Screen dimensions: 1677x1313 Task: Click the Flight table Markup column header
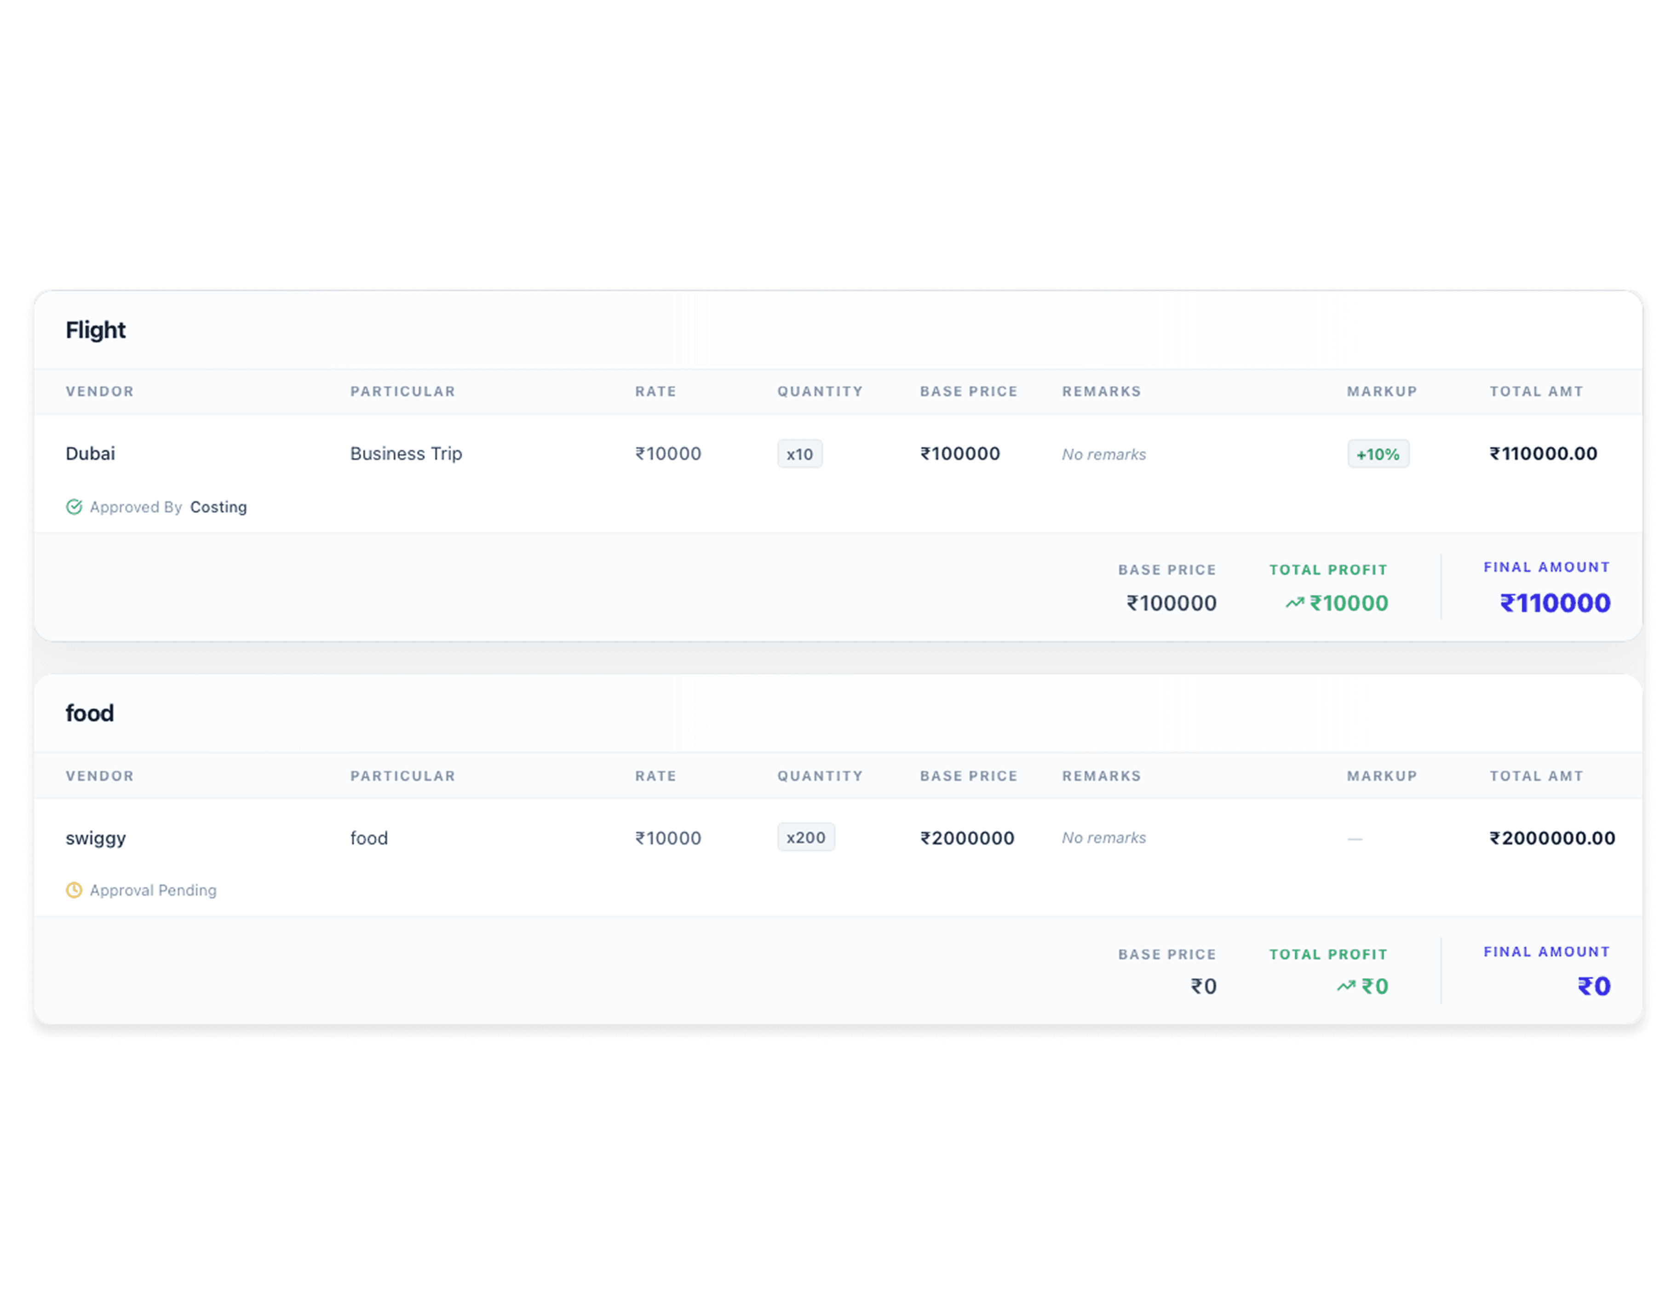[1382, 391]
